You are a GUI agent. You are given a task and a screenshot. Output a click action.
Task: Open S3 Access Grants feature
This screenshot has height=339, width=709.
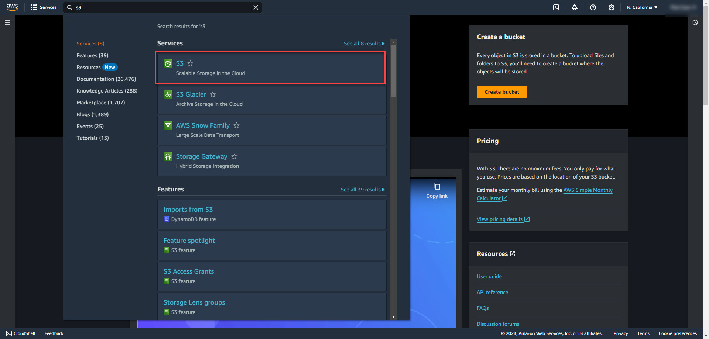pyautogui.click(x=189, y=271)
